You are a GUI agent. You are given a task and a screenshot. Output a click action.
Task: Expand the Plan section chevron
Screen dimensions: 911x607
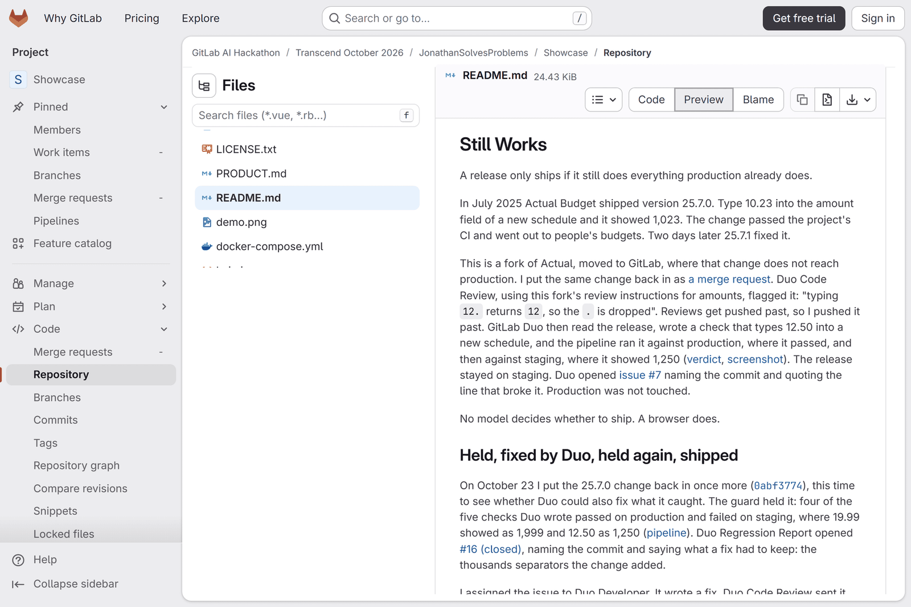pyautogui.click(x=164, y=307)
